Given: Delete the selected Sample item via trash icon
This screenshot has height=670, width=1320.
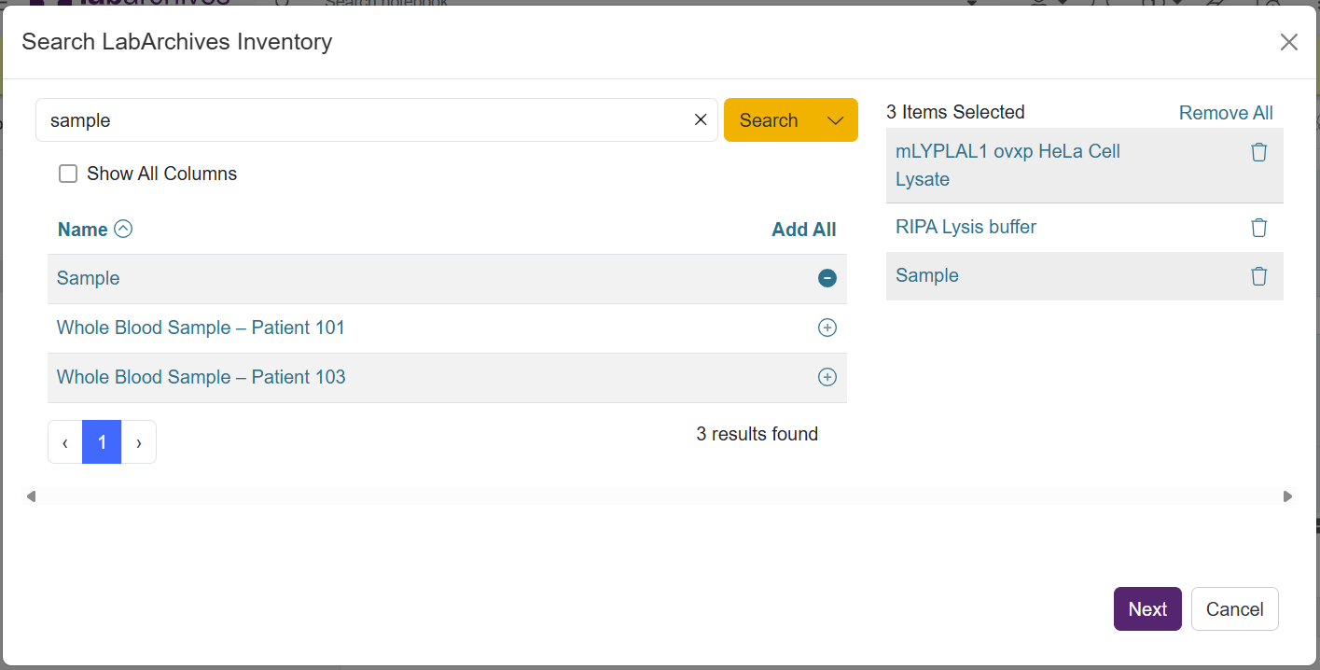Looking at the screenshot, I should 1259,276.
